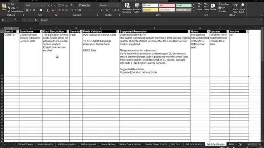
Task: Toggle bottom vertical alignment
Action: (x=67, y=5)
